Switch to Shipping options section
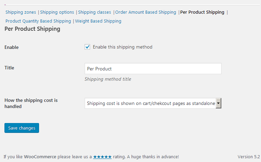The image size is (261, 162). pyautogui.click(x=57, y=12)
